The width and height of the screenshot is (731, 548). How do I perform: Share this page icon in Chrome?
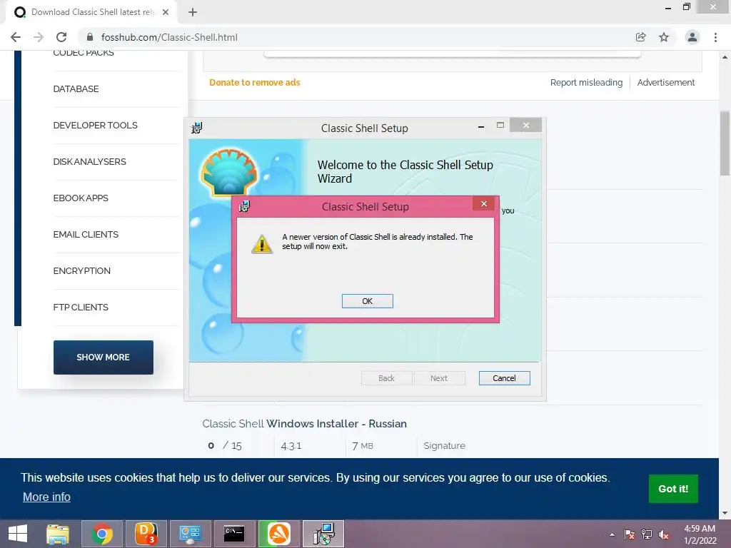[641, 37]
